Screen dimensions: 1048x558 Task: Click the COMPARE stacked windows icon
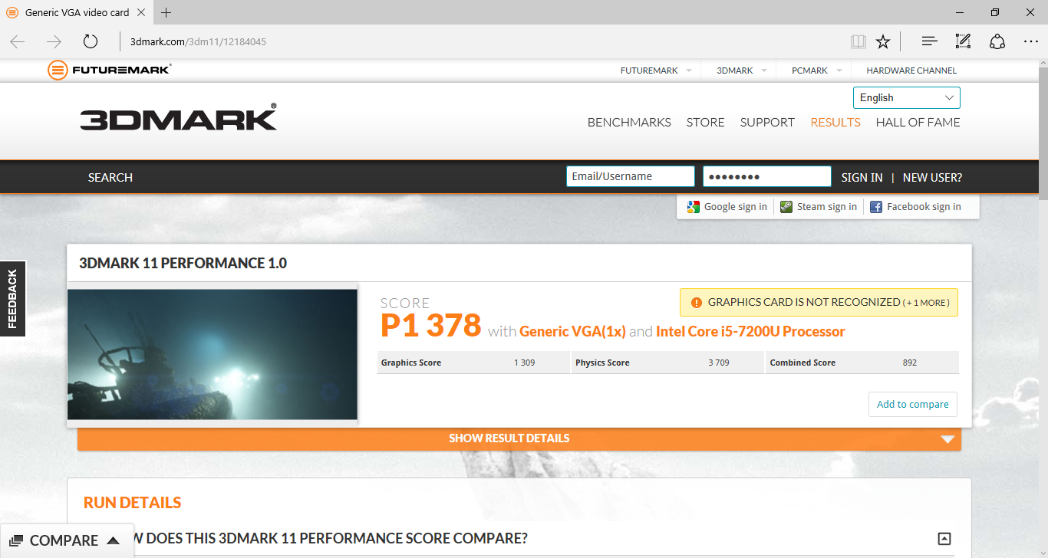click(16, 540)
